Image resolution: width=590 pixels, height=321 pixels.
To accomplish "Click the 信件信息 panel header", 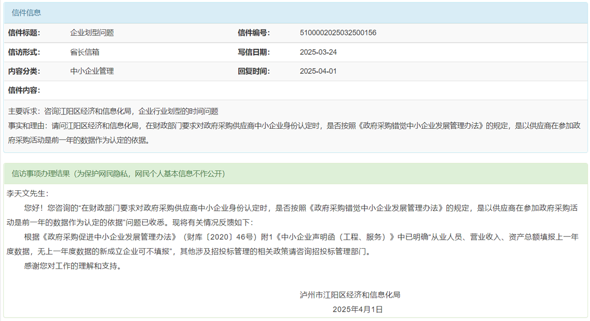I will pos(27,13).
